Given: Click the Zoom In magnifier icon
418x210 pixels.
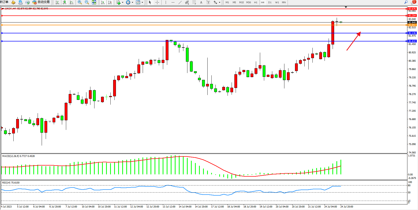Looking at the screenshot, I should pyautogui.click(x=80, y=2).
